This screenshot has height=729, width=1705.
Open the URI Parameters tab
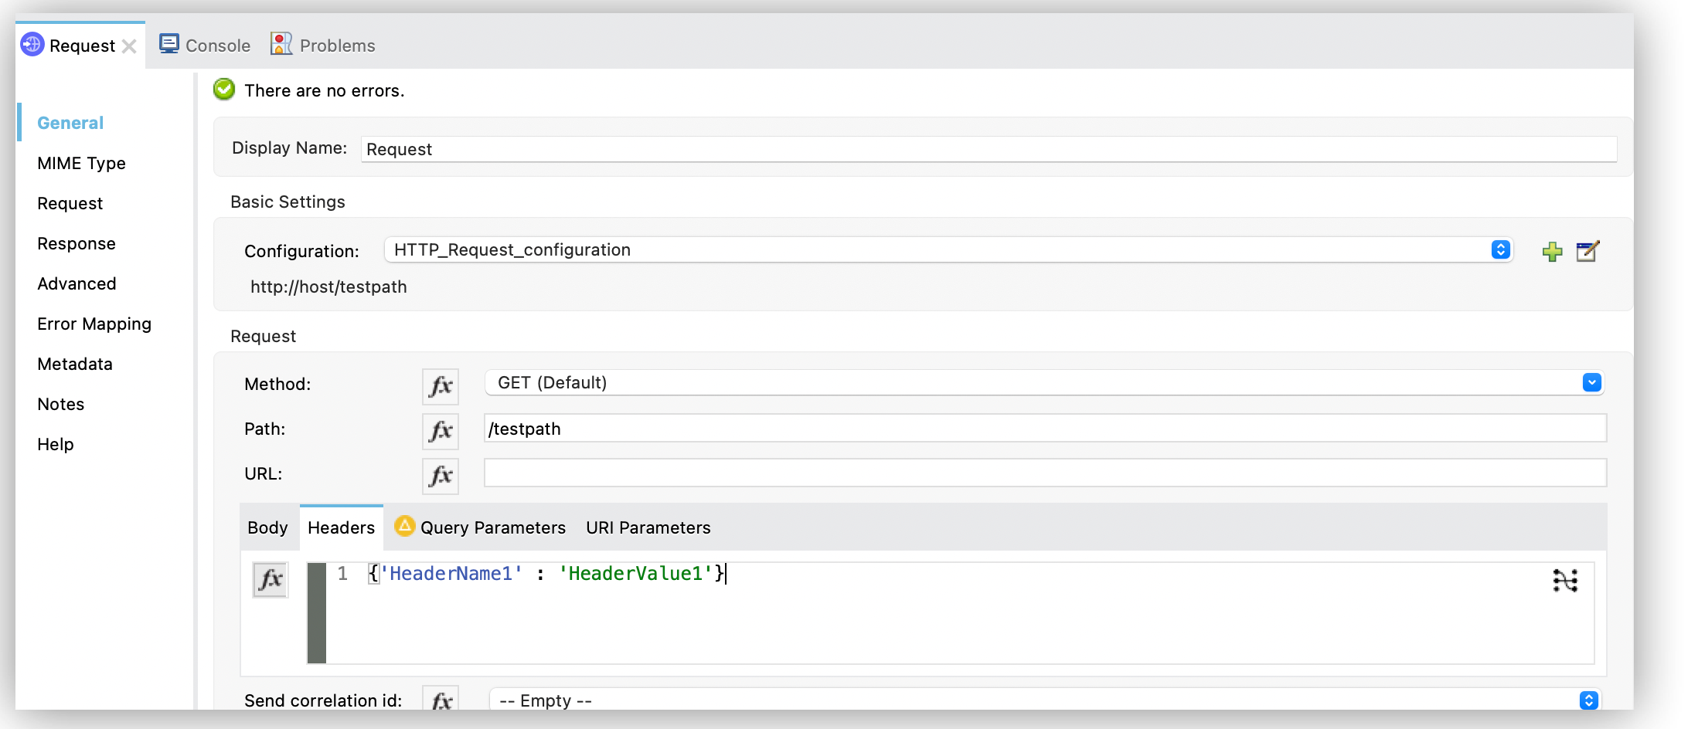coord(648,527)
